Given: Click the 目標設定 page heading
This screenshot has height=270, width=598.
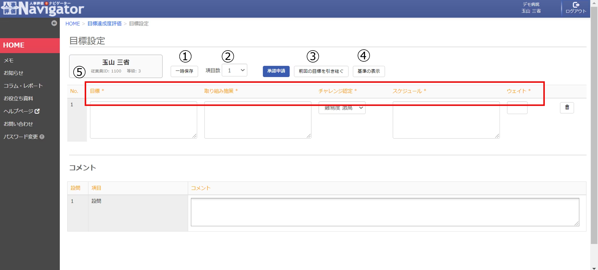Looking at the screenshot, I should tap(87, 41).
